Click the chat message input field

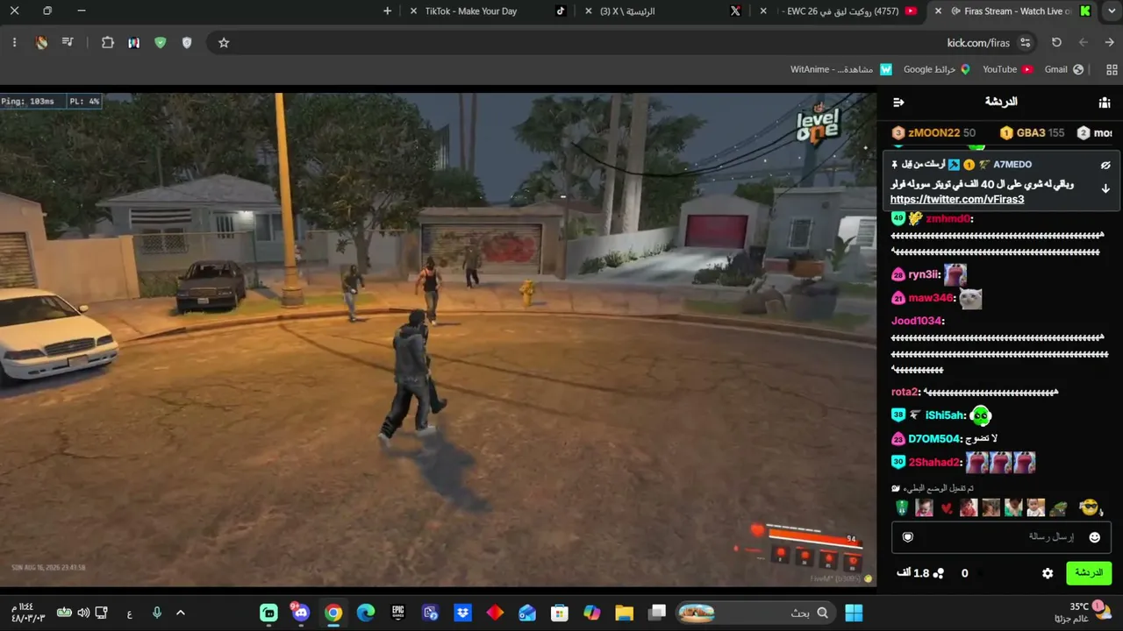point(1002,537)
